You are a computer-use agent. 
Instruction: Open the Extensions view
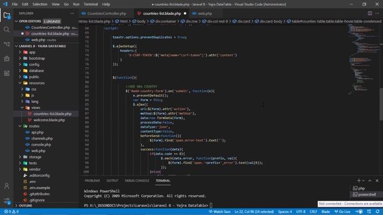[7, 73]
